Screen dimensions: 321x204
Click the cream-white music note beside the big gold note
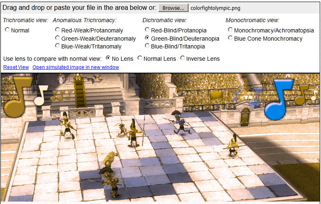tap(40, 96)
